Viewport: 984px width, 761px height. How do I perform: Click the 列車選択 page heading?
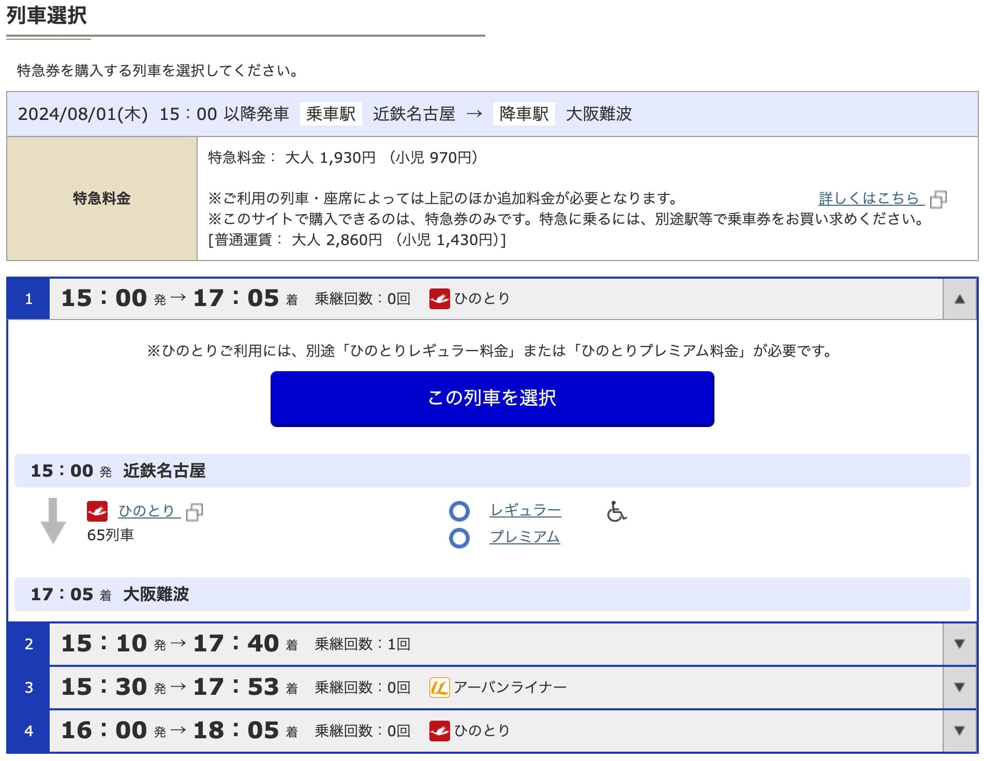pyautogui.click(x=47, y=15)
